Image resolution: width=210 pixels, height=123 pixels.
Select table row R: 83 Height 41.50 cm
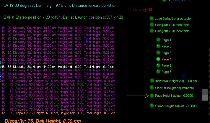pos(59,84)
